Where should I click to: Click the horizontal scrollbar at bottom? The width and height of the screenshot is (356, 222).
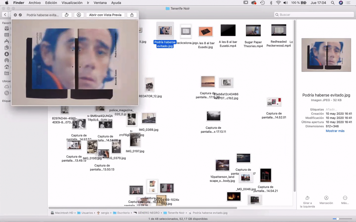click(143, 208)
